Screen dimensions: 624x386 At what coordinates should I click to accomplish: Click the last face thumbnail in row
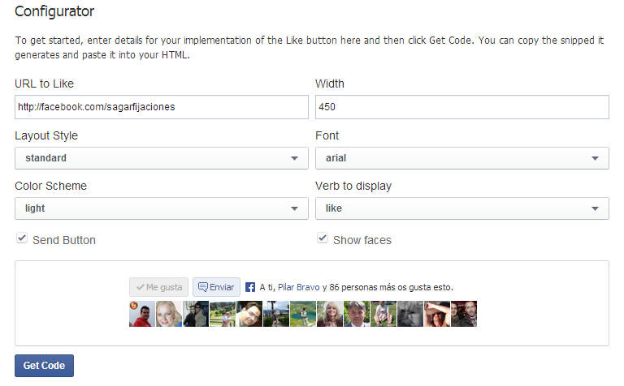pyautogui.click(x=464, y=314)
